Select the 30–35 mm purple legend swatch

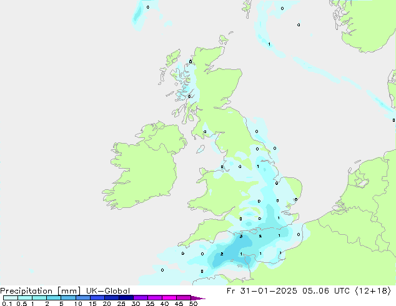point(141,298)
